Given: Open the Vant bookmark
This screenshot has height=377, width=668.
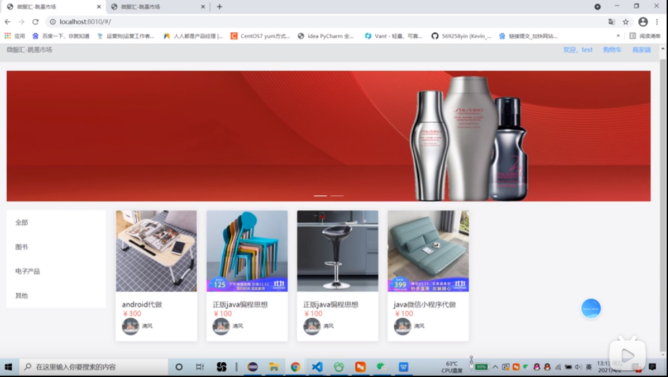Looking at the screenshot, I should click(x=394, y=36).
